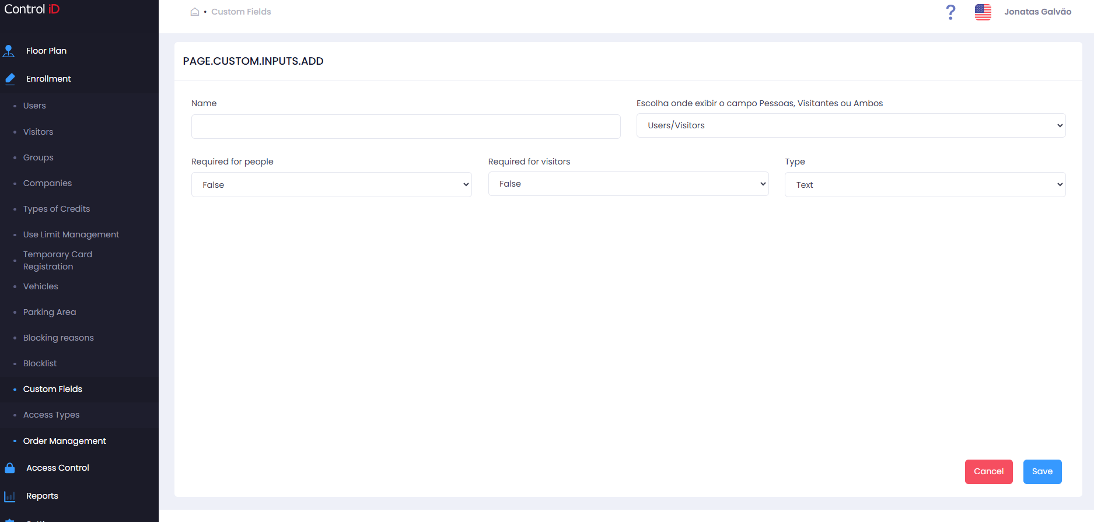Focus the Name input field
Viewport: 1094px width, 522px height.
pos(406,127)
